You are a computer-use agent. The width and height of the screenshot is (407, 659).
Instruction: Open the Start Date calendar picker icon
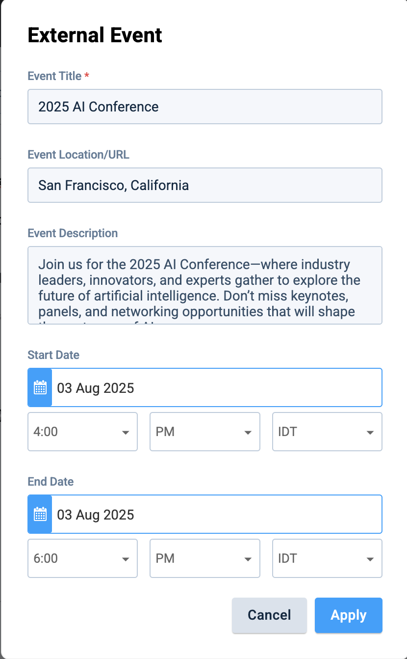click(x=40, y=387)
